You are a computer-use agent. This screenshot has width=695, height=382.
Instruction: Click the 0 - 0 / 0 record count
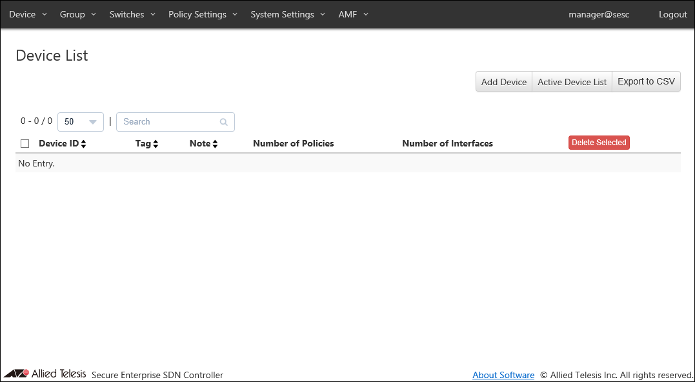(x=36, y=121)
